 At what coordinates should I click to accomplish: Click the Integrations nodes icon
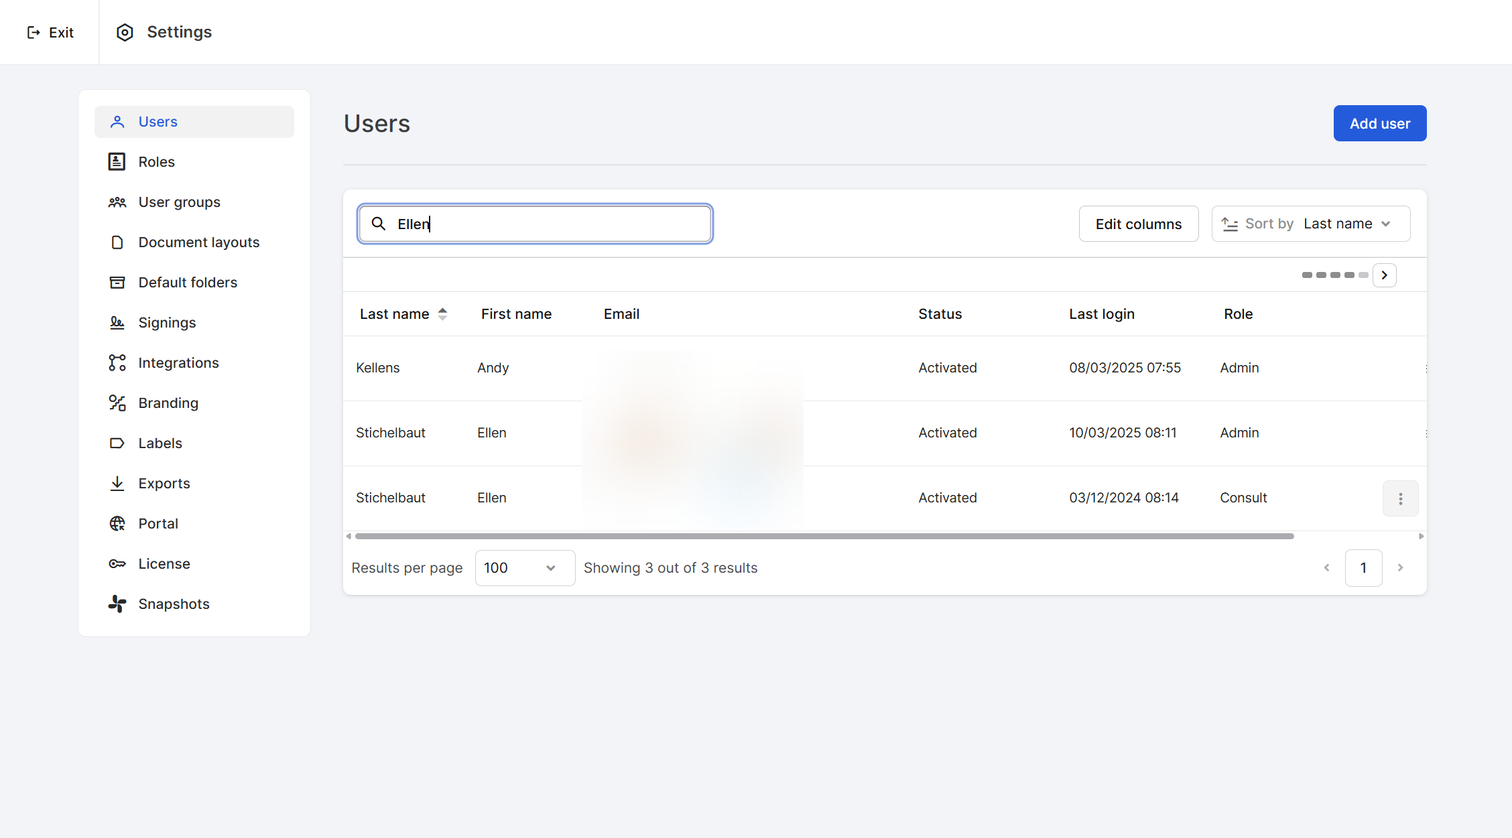click(x=117, y=362)
